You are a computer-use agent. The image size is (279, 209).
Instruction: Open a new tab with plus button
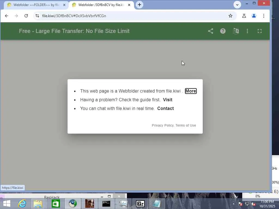139,5
